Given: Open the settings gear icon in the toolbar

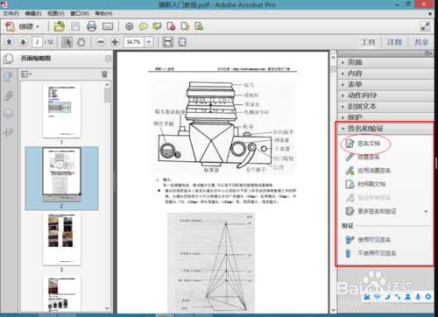Looking at the screenshot, I should 129,26.
